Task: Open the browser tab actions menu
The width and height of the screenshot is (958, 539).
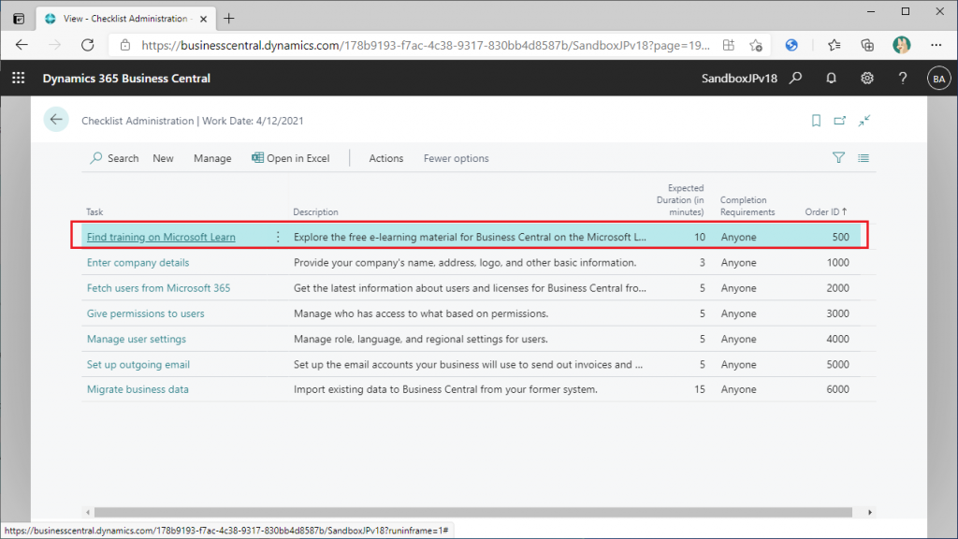Action: 19,19
